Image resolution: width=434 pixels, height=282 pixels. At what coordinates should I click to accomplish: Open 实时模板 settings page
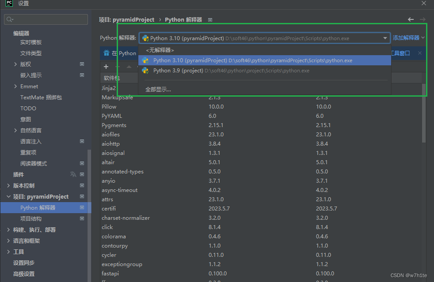31,42
